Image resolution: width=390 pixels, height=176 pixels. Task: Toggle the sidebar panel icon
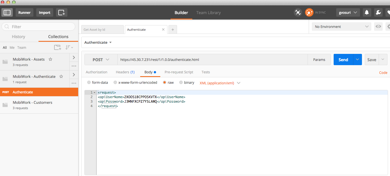[7, 12]
